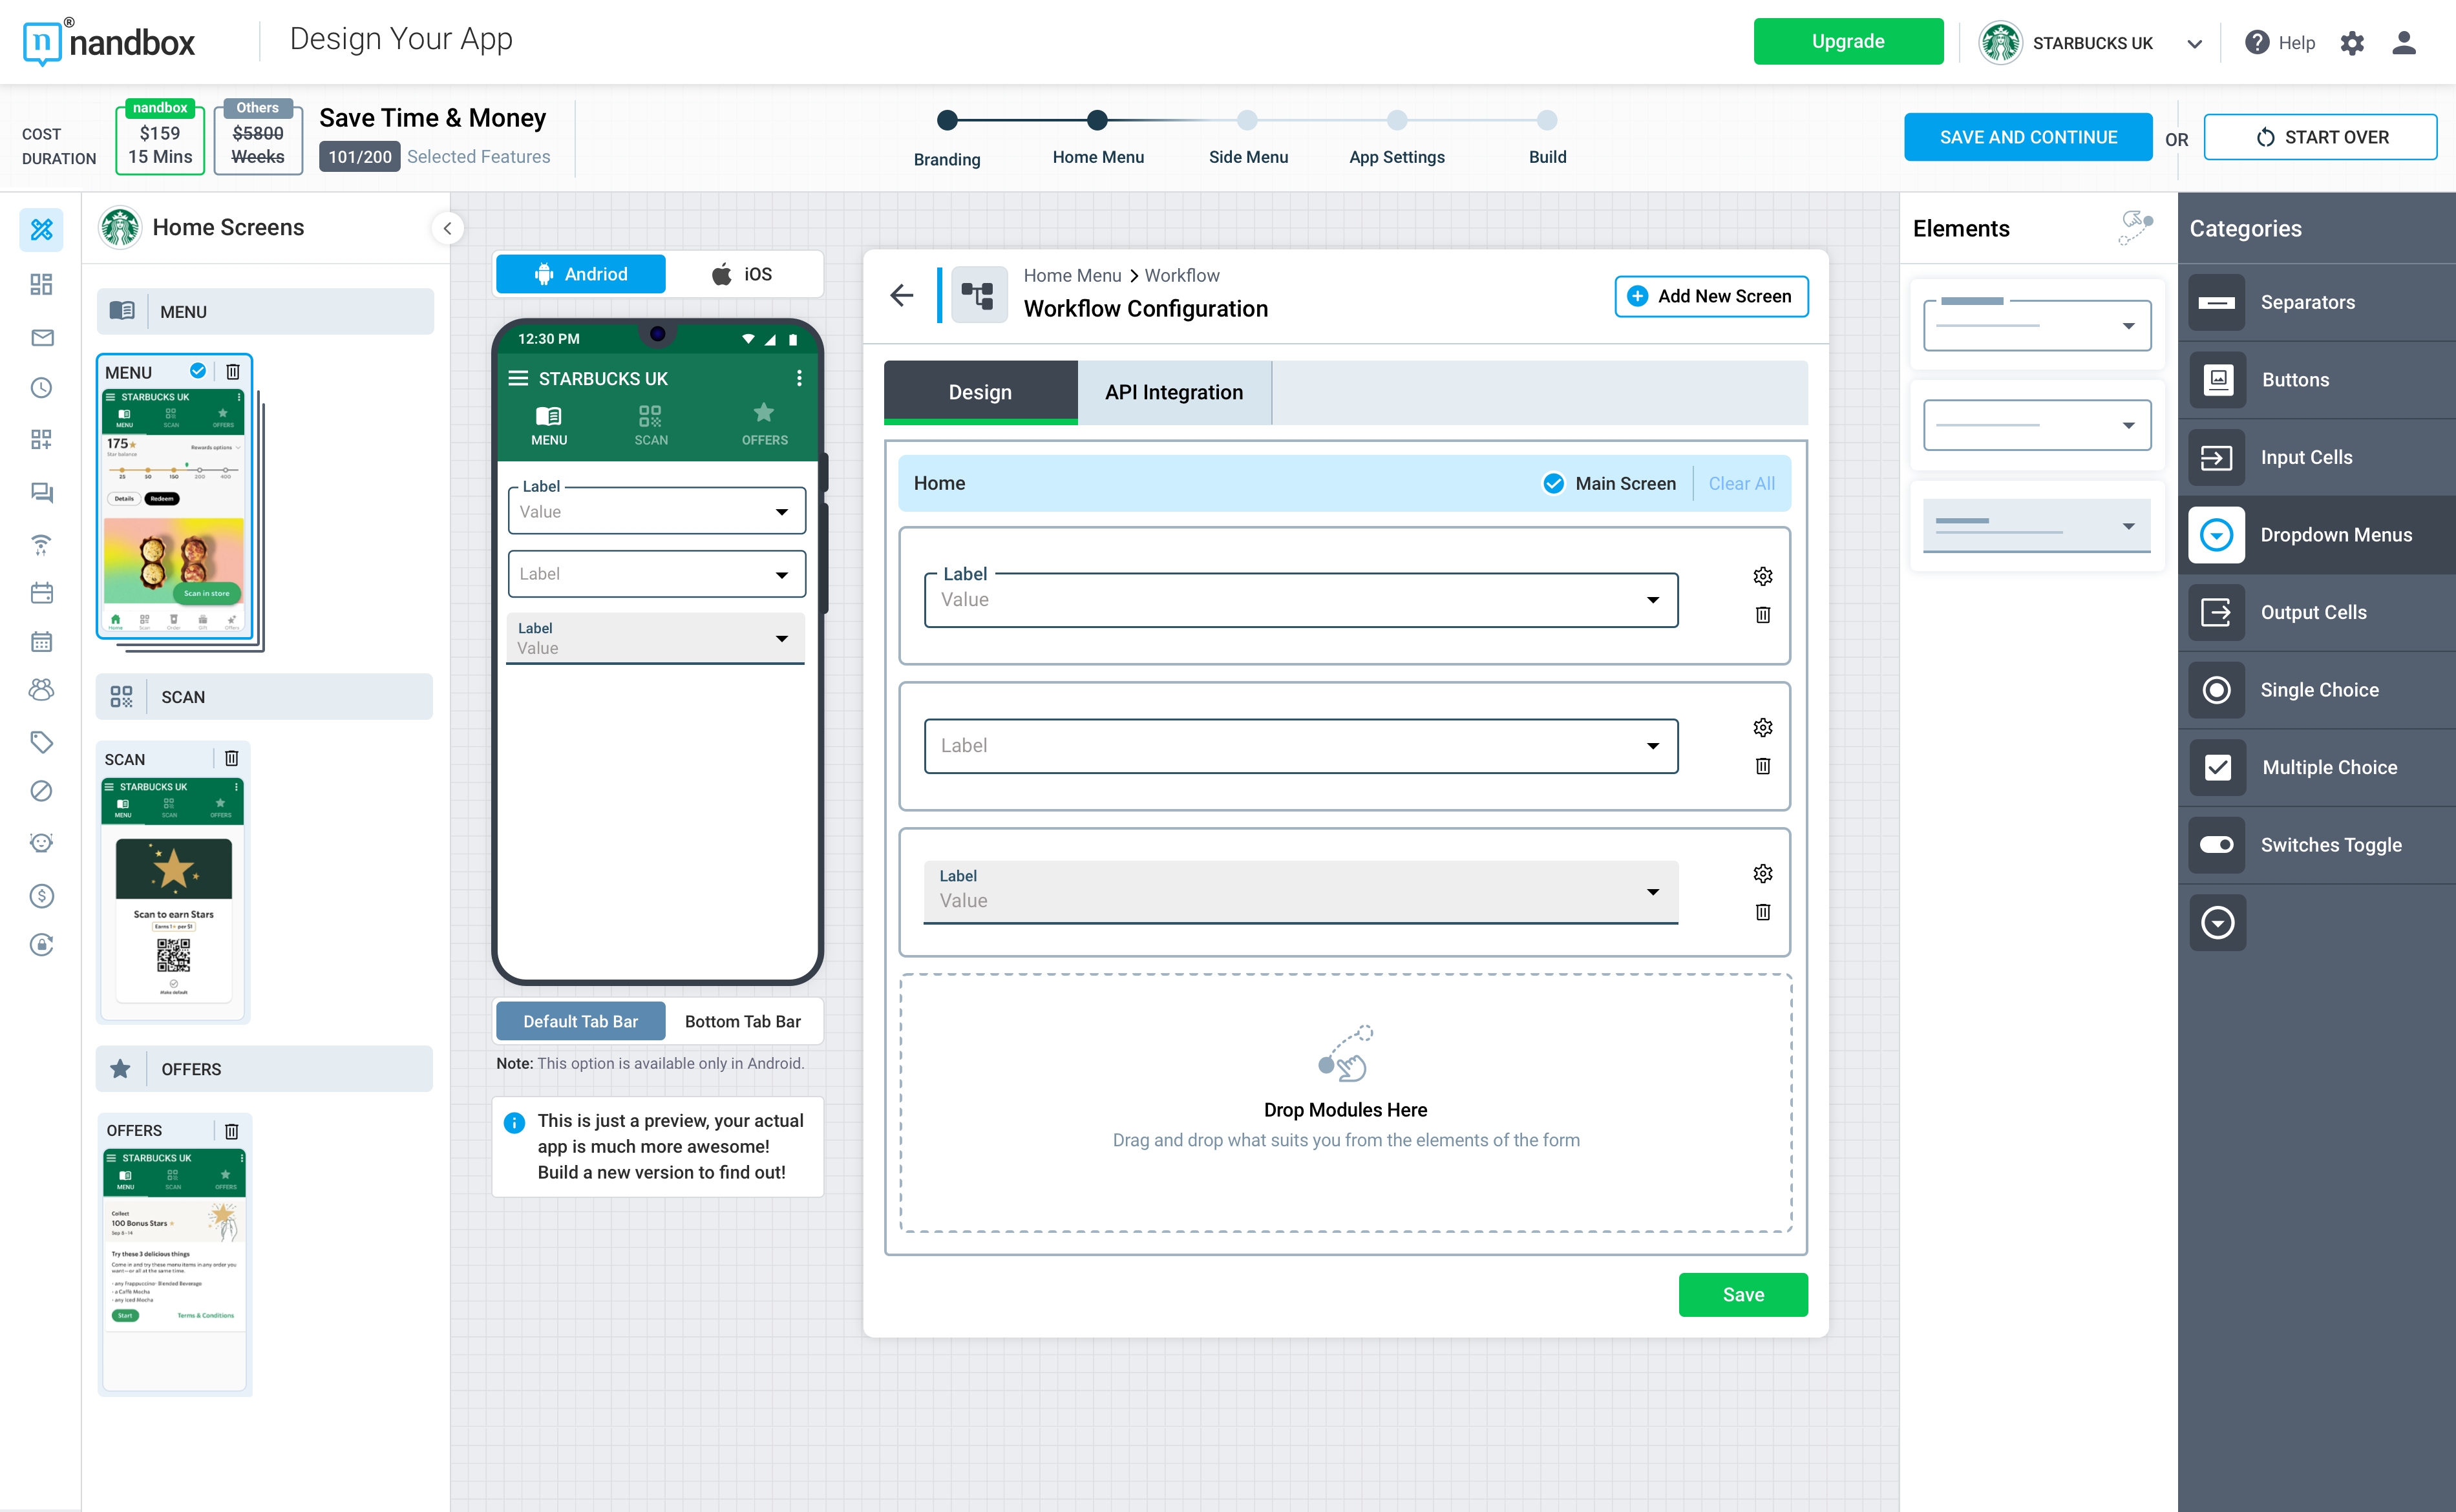Open filled dropdown in phone preview

pyautogui.click(x=656, y=638)
